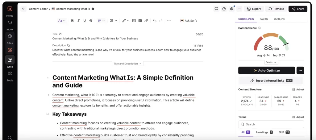
Task: Switch to the FACTS tab
Action: tap(264, 19)
